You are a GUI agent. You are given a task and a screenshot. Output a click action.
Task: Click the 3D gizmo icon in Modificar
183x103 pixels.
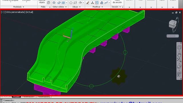point(92,3)
